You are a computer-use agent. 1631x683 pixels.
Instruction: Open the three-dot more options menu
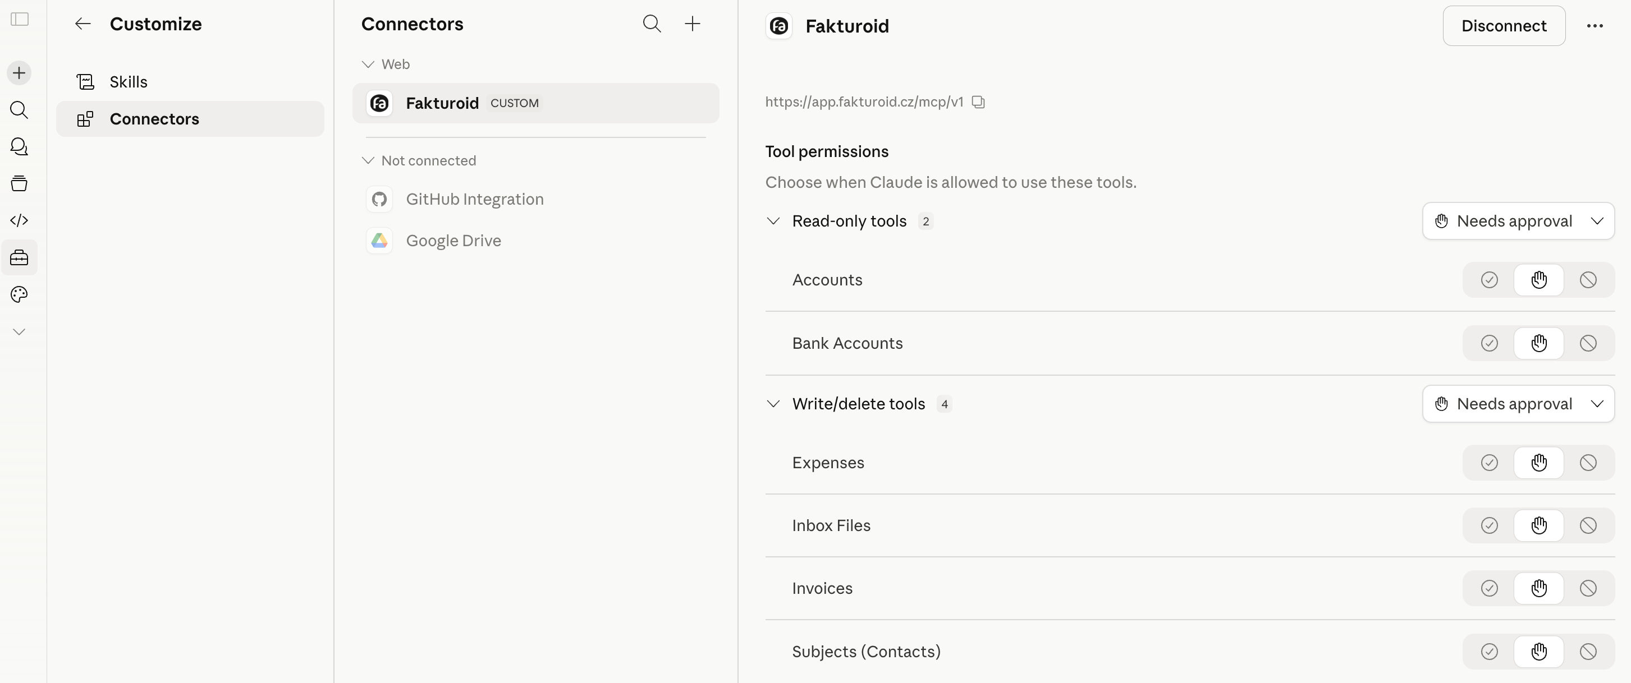pos(1595,26)
